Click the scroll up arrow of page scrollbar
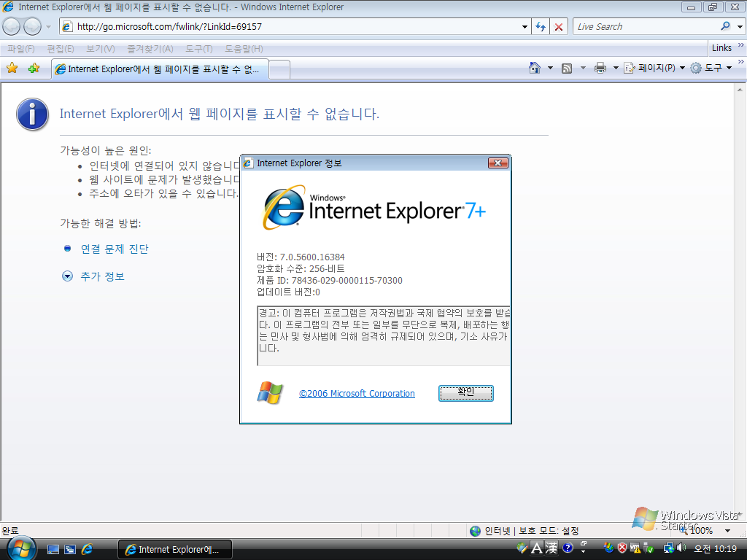Viewport: 747px width, 560px height. click(x=740, y=89)
